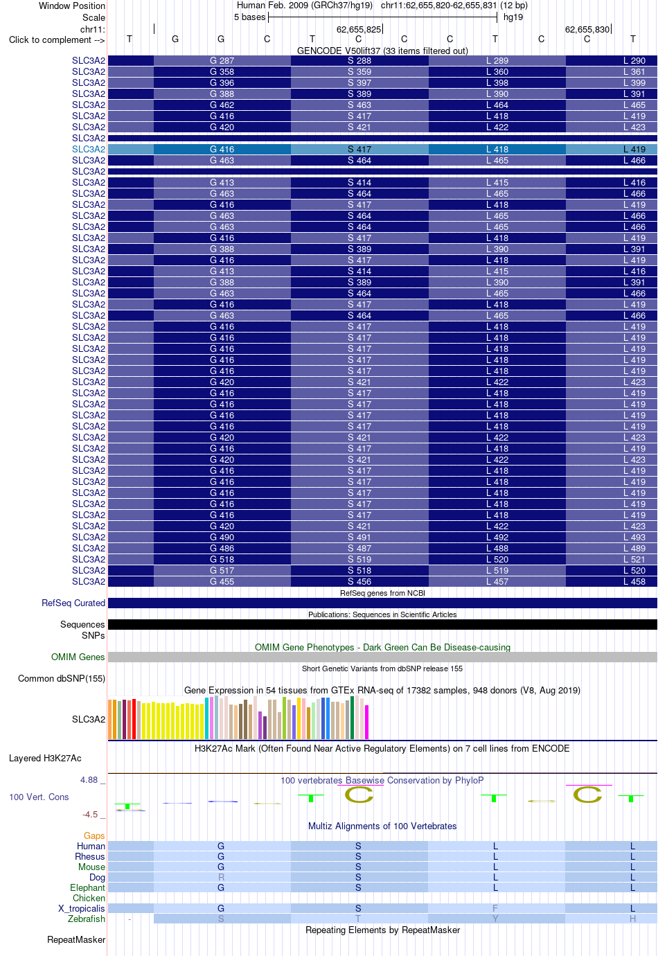Click the L 488 codon cell
Image resolution: width=658 pixels, height=956 pixels.
[x=497, y=548]
